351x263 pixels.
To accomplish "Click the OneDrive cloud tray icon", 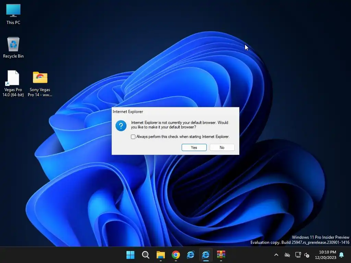I will click(x=287, y=255).
